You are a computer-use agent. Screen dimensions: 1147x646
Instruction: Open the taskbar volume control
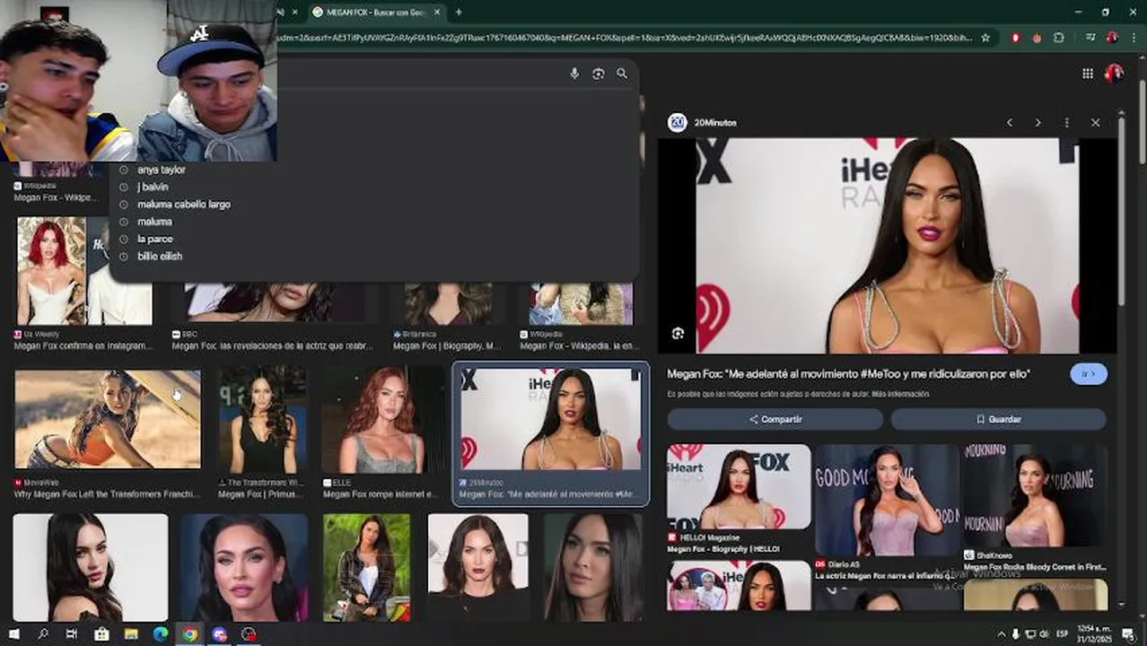click(1044, 634)
